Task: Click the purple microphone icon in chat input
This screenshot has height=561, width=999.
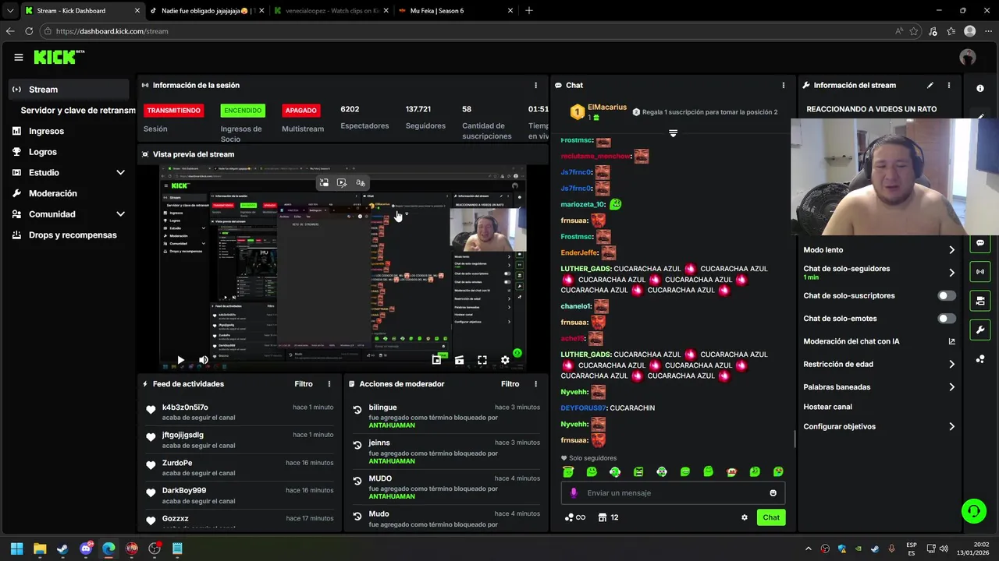Action: [574, 492]
